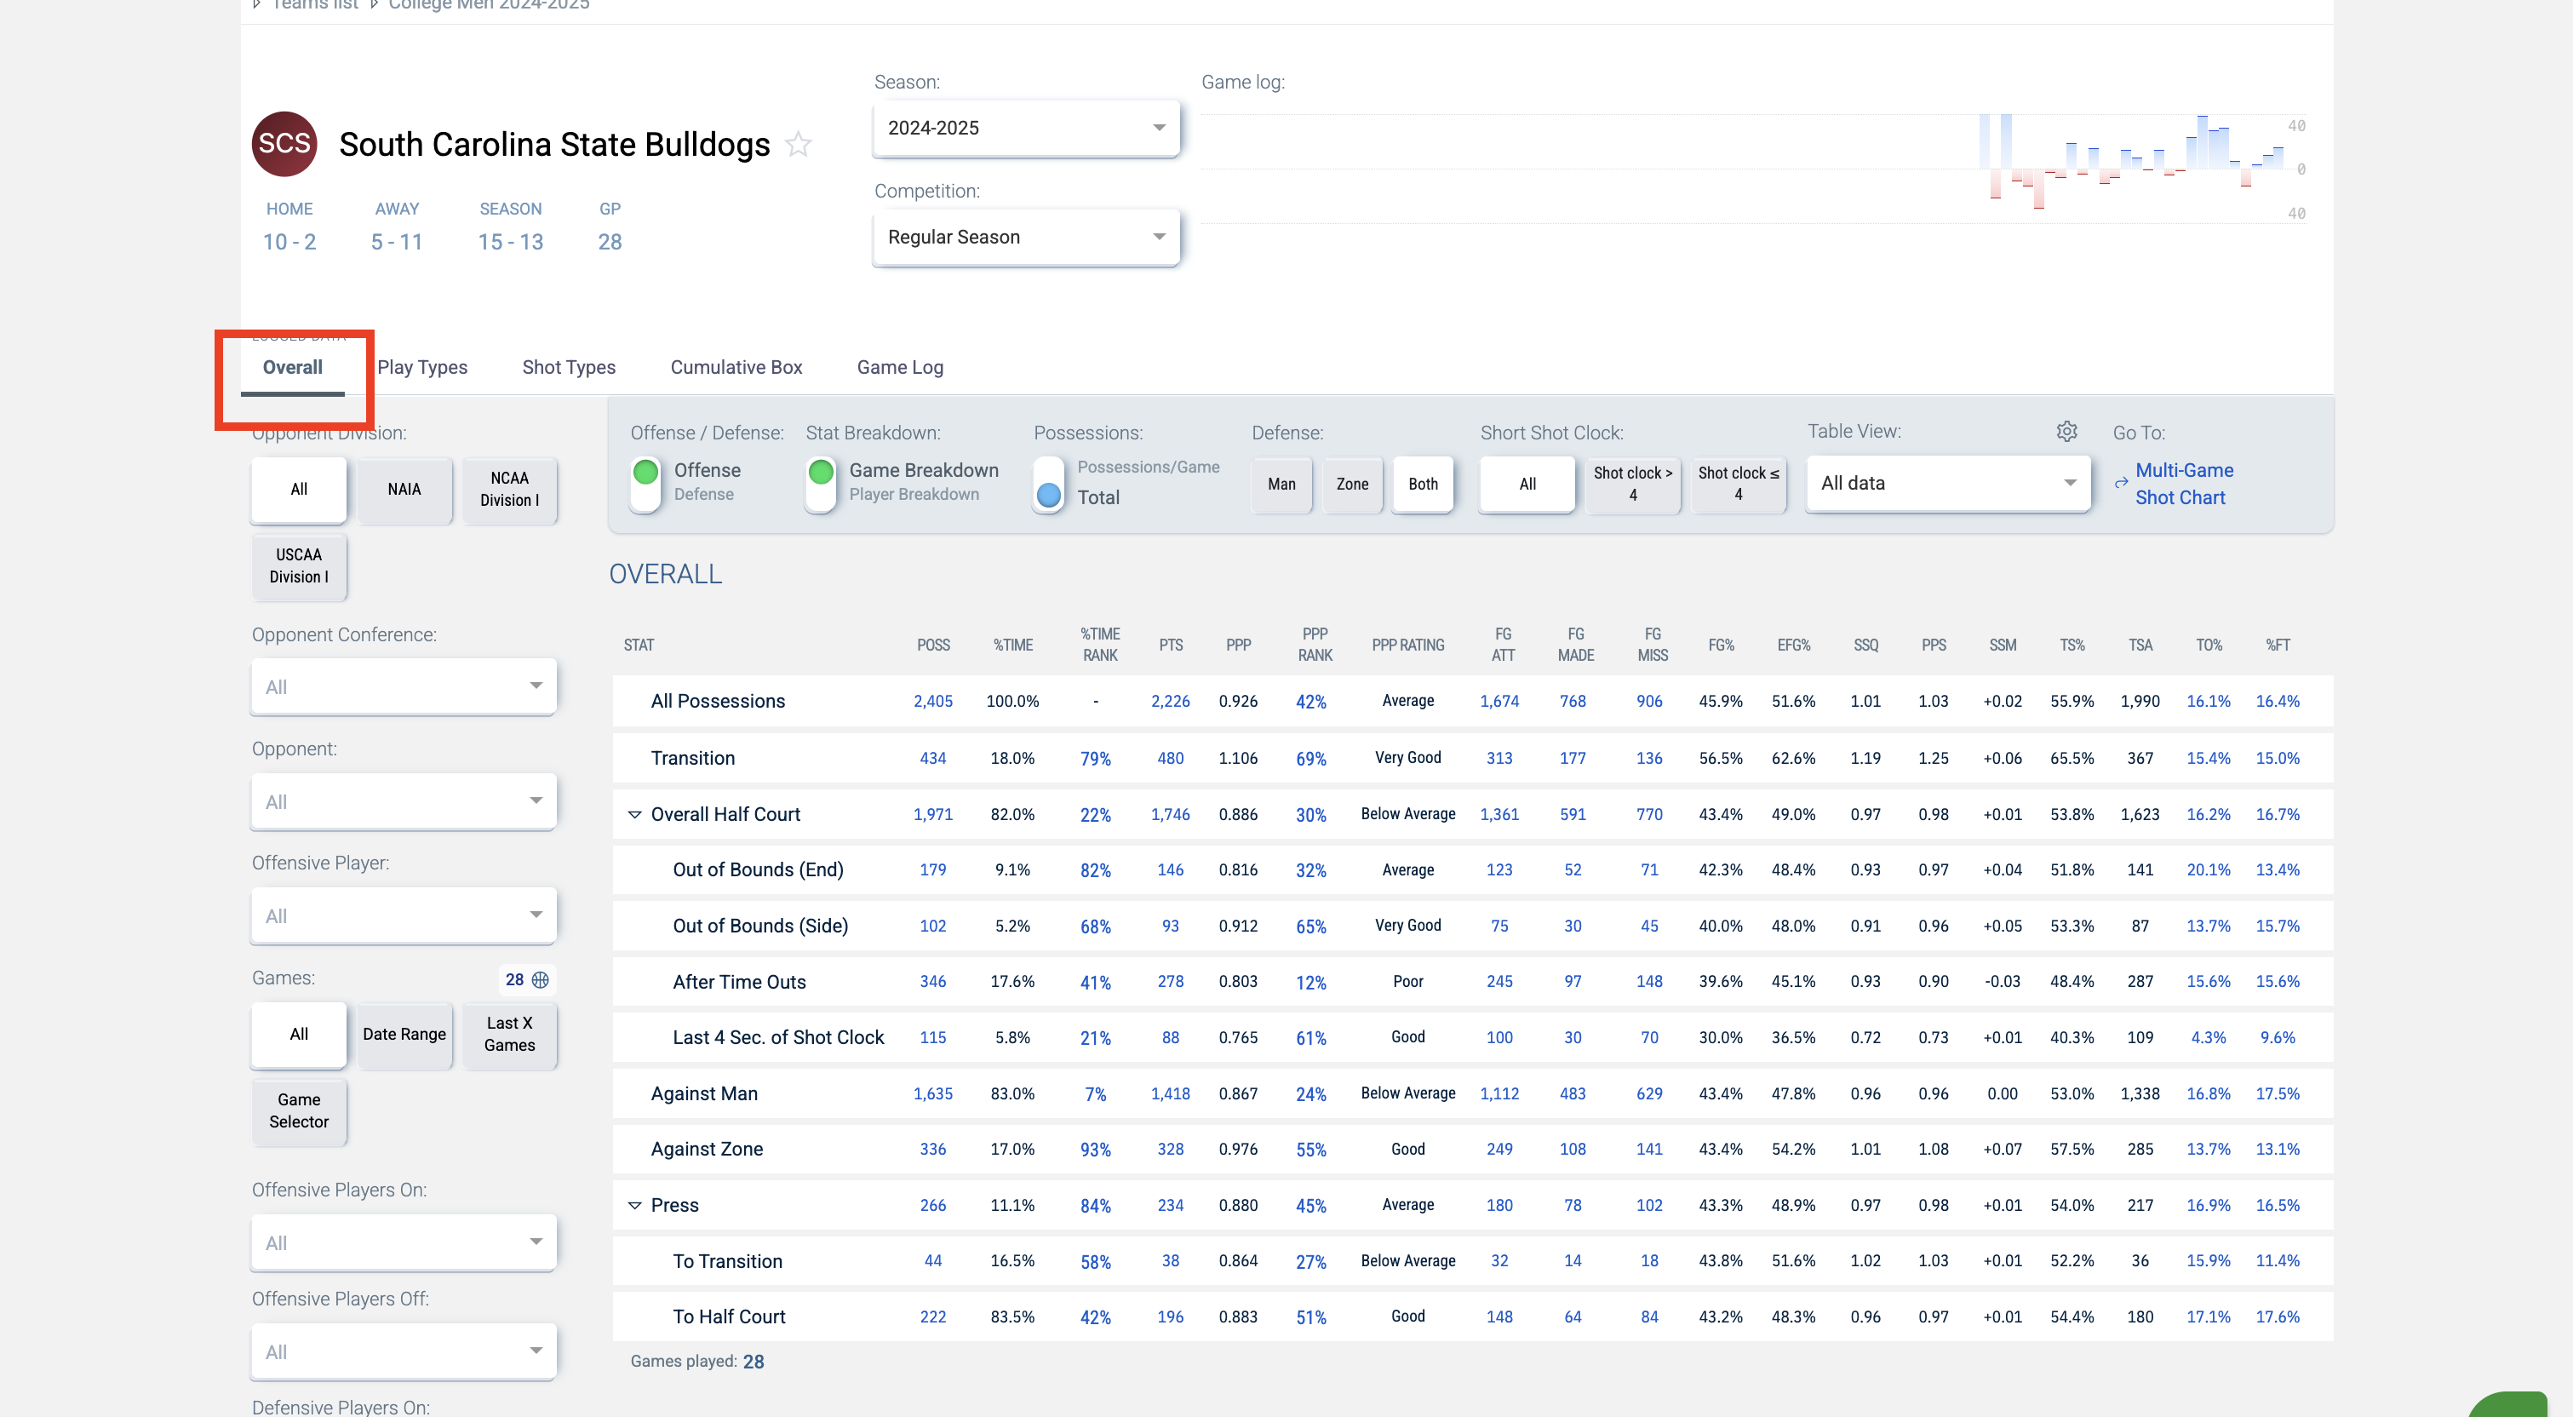Sort table by PPP RANK column header
Screen dimensions: 2573x1417
[x=1315, y=645]
